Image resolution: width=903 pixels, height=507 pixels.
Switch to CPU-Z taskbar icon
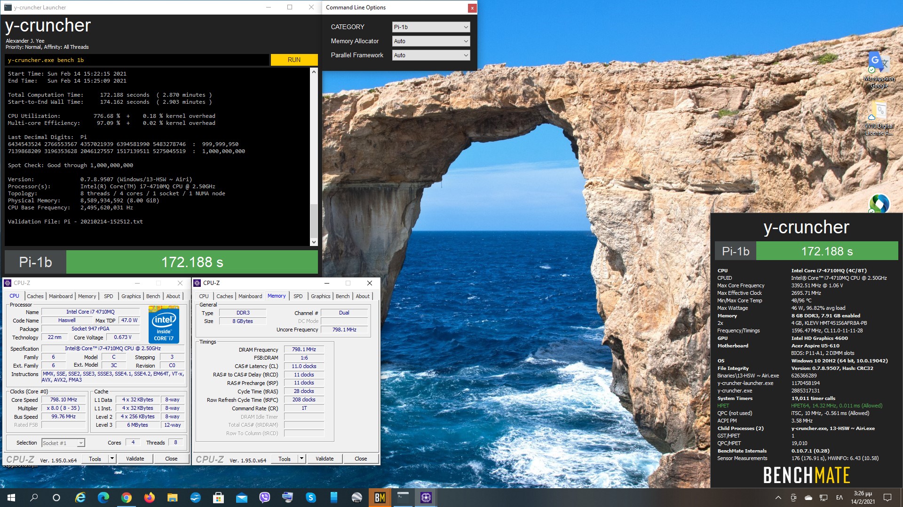[x=426, y=498]
